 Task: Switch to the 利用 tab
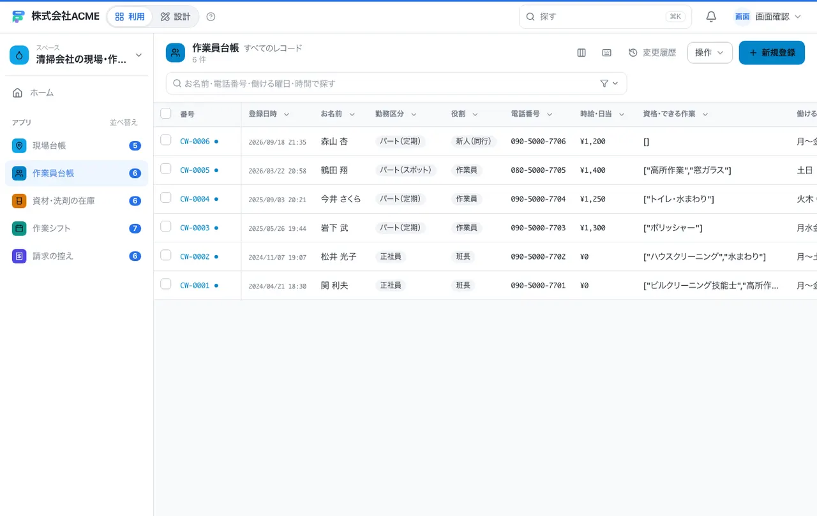pyautogui.click(x=130, y=17)
